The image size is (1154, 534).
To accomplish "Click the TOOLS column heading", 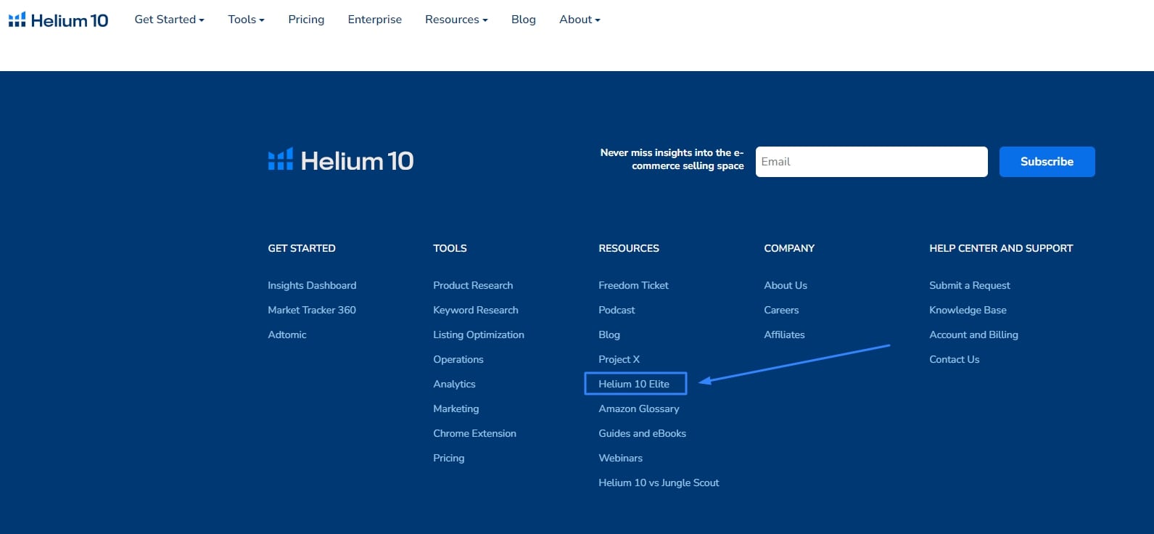I will click(450, 248).
